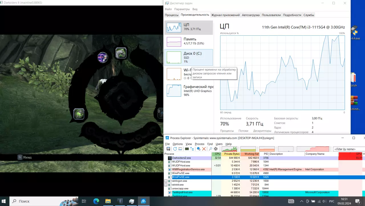This screenshot has height=206, width=365.
Task: Click the Назад button in the game
Action: (25, 157)
